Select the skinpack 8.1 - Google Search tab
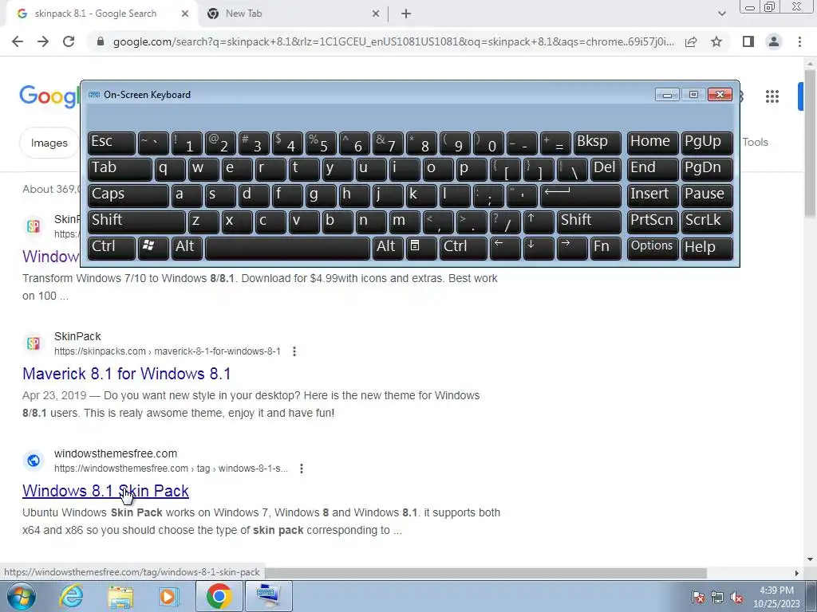 pyautogui.click(x=102, y=14)
